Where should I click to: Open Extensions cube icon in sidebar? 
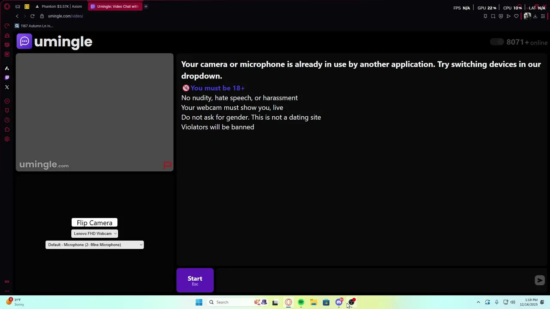tap(7, 130)
